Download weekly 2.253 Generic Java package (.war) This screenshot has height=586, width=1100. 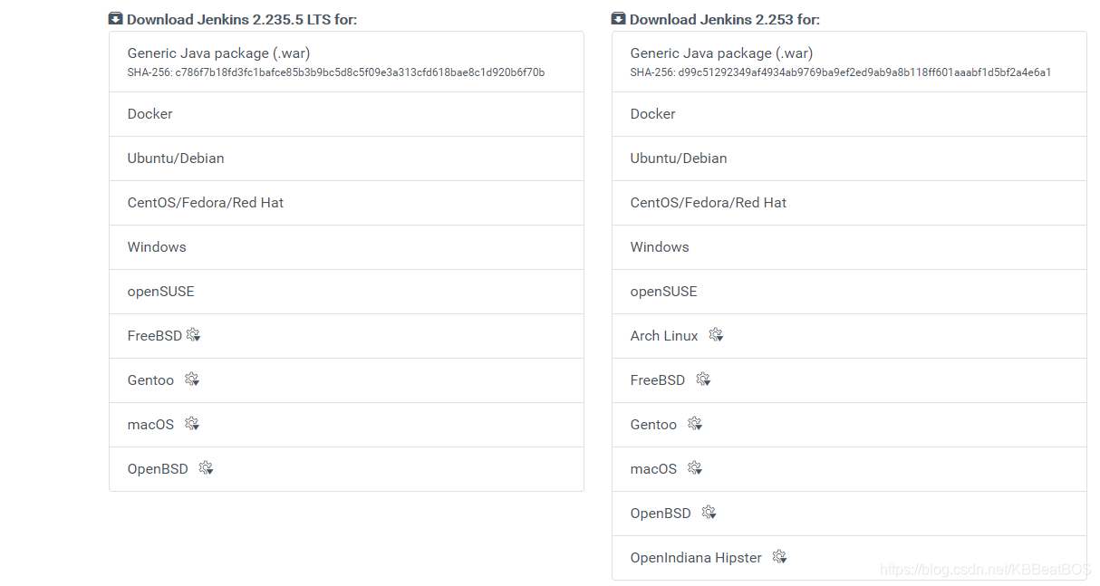[x=849, y=62]
